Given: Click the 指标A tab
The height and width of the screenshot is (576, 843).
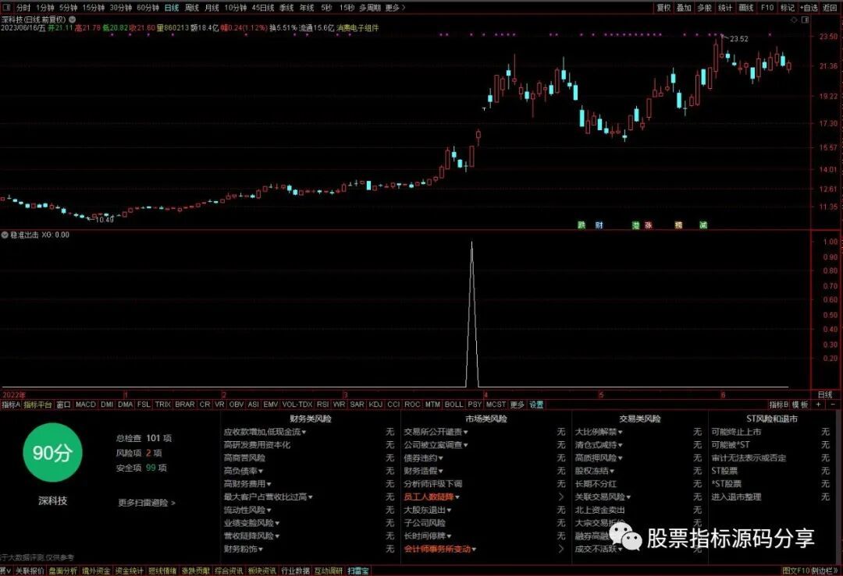Looking at the screenshot, I should pos(11,405).
